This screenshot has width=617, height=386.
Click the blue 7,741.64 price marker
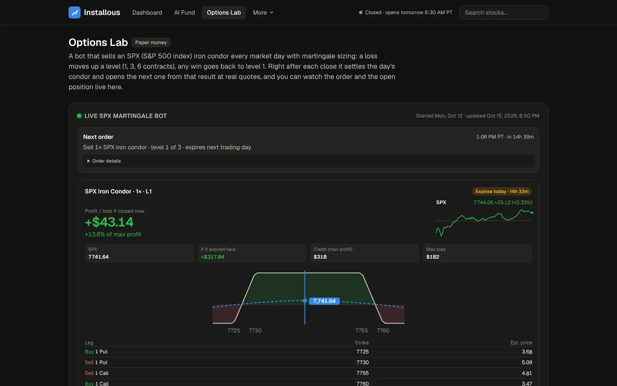point(324,301)
